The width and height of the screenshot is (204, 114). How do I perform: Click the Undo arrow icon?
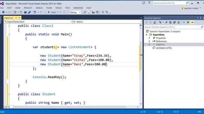(x=35, y=12)
